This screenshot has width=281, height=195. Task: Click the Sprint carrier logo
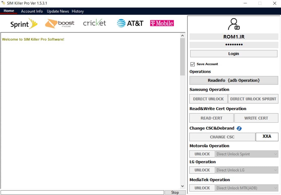24,24
